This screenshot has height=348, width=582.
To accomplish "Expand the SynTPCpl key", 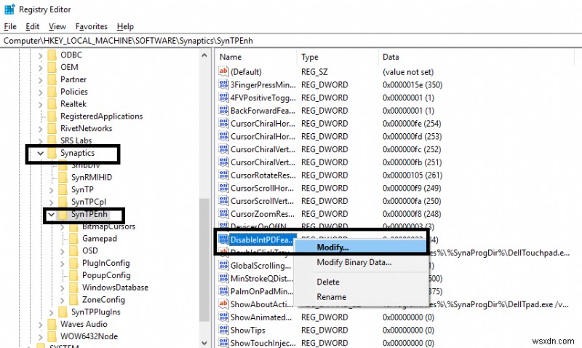I will click(x=51, y=202).
